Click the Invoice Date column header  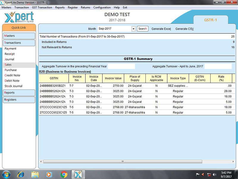coord(94,78)
